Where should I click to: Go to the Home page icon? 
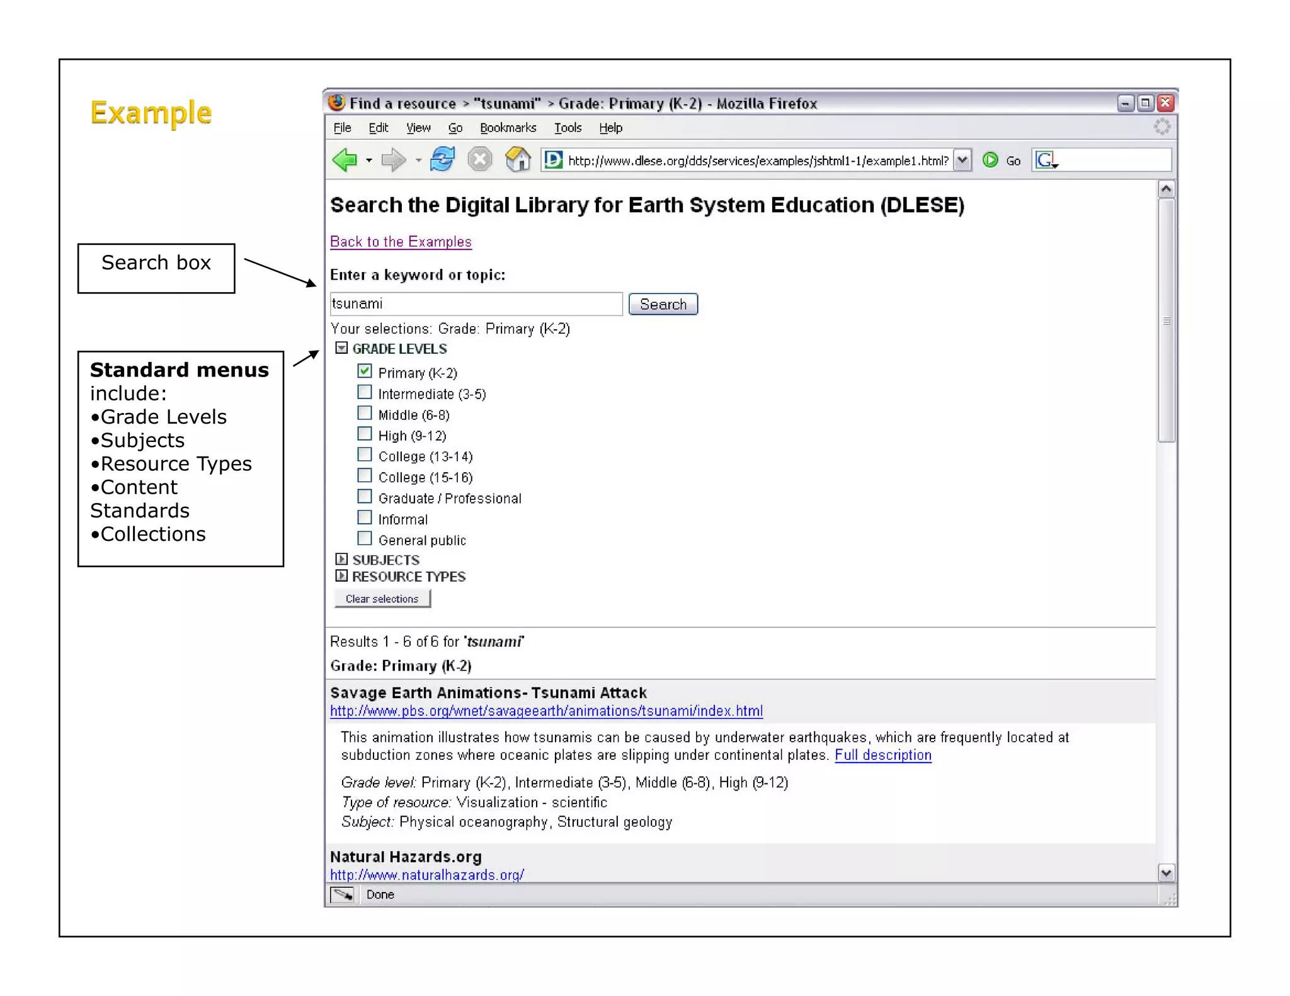[x=518, y=159]
